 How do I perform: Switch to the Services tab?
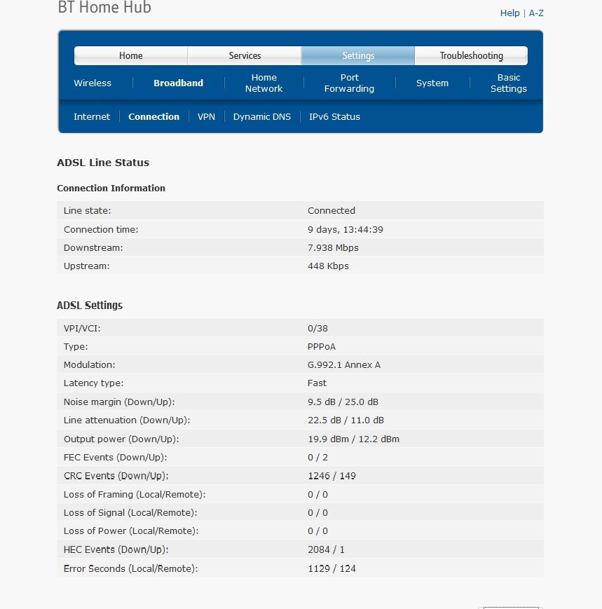245,55
